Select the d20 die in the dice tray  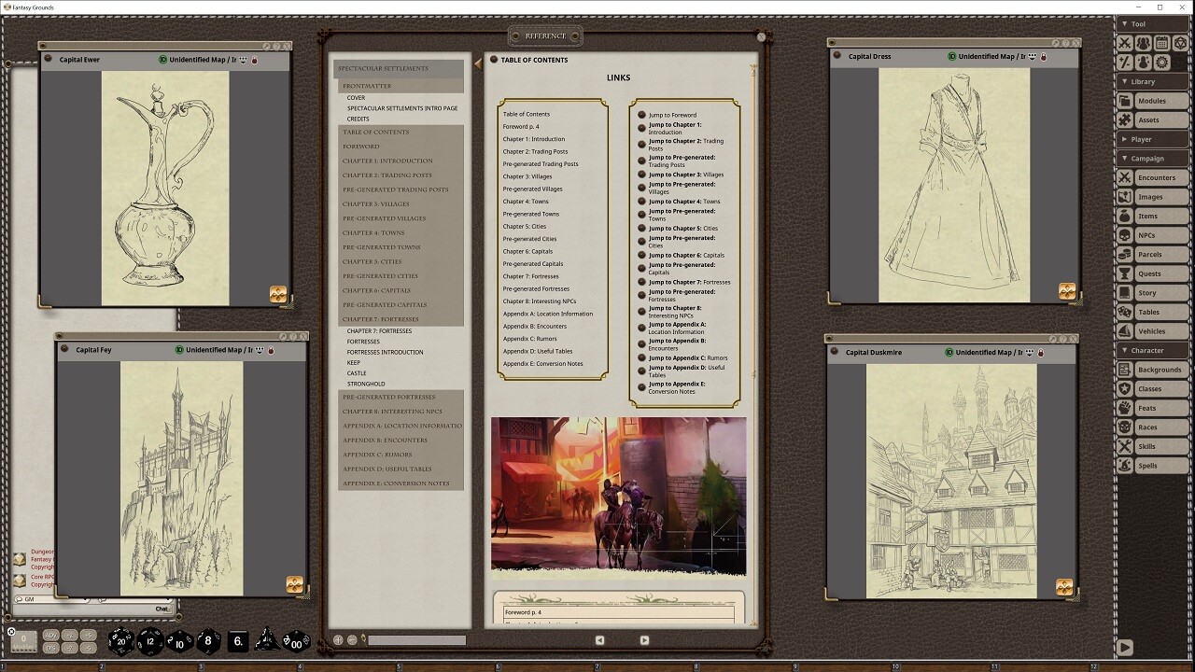pyautogui.click(x=121, y=641)
